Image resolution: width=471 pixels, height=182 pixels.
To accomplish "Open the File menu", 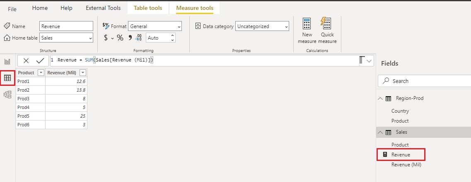I will click(x=12, y=9).
